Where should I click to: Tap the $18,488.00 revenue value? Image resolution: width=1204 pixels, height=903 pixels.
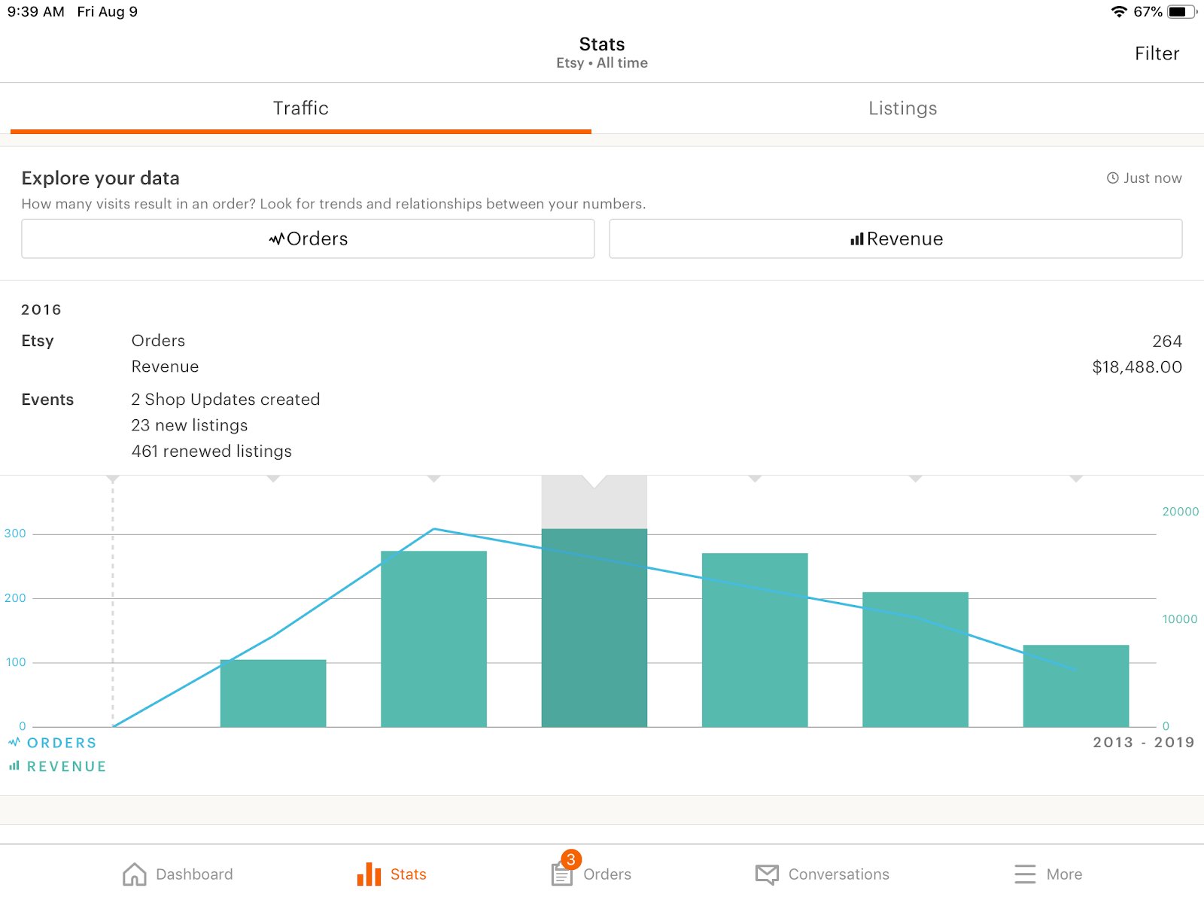click(1137, 367)
